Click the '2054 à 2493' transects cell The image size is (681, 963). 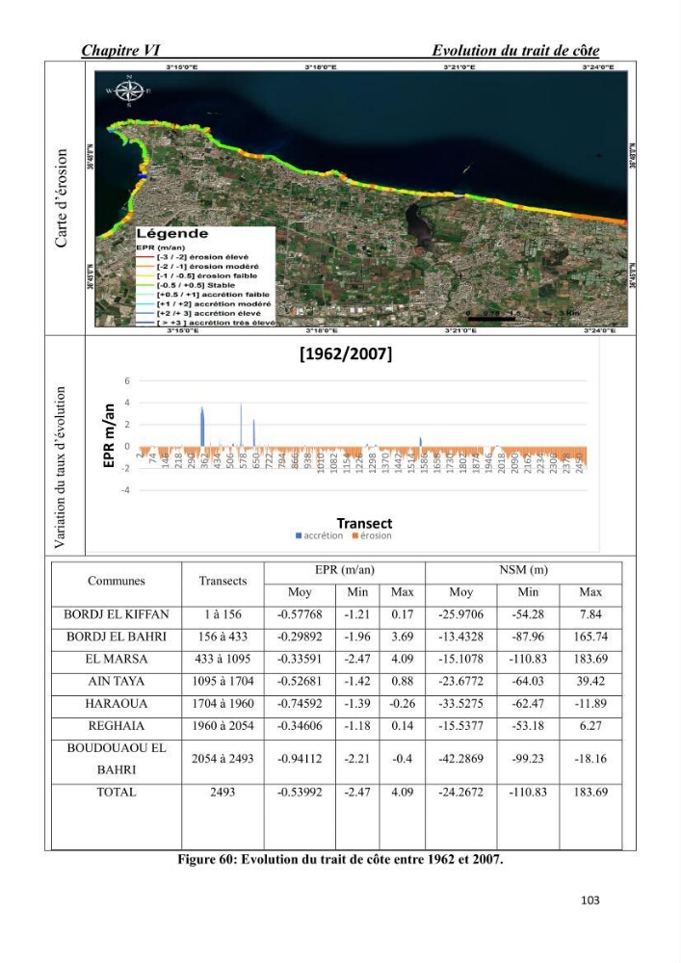pos(223,759)
